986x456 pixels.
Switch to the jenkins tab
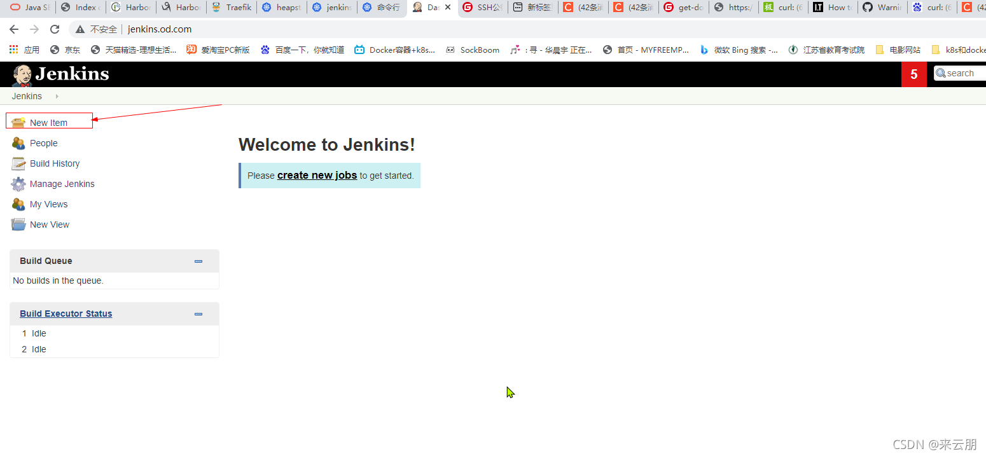point(332,8)
